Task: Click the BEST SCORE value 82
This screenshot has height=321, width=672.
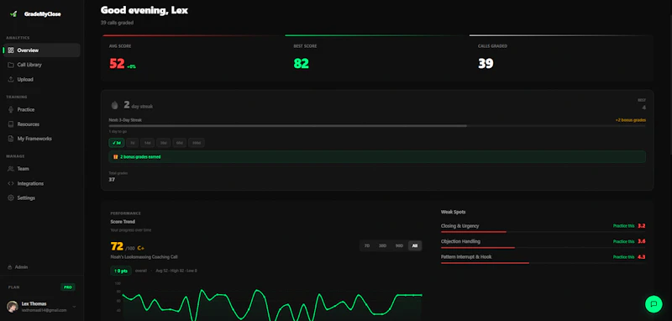Action: pos(302,63)
